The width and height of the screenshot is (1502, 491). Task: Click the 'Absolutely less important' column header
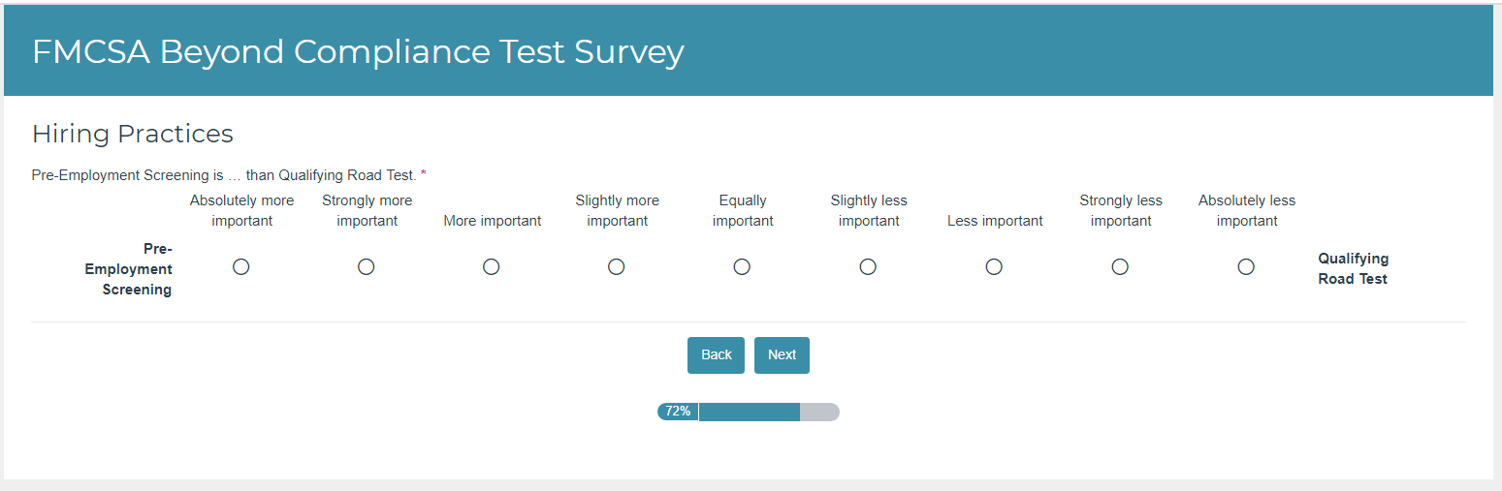click(x=1247, y=211)
